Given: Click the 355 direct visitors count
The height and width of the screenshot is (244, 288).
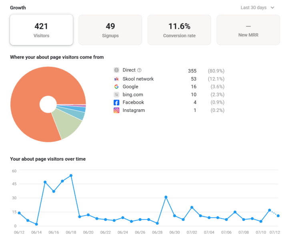Looking at the screenshot, I should click(x=192, y=71).
